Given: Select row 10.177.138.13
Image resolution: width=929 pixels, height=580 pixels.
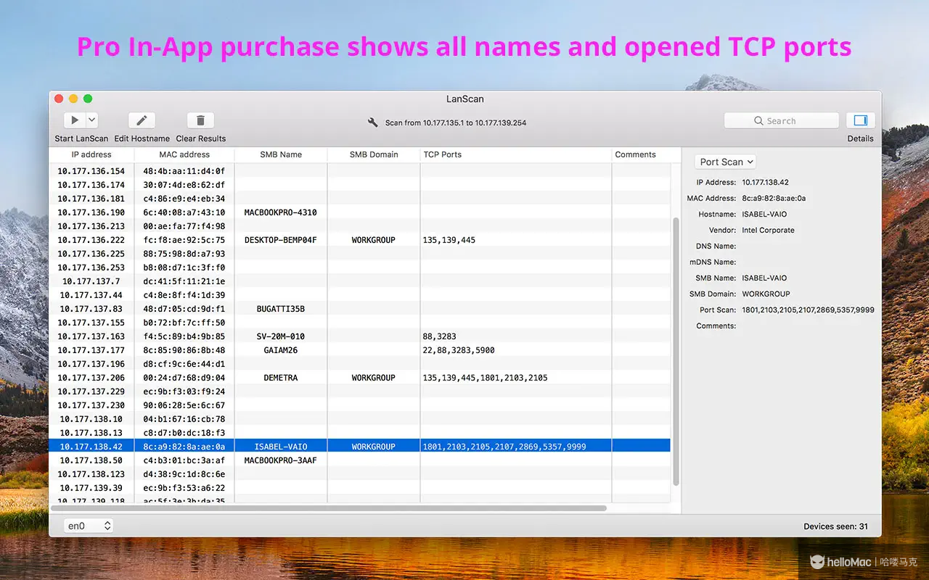Looking at the screenshot, I should (x=360, y=433).
